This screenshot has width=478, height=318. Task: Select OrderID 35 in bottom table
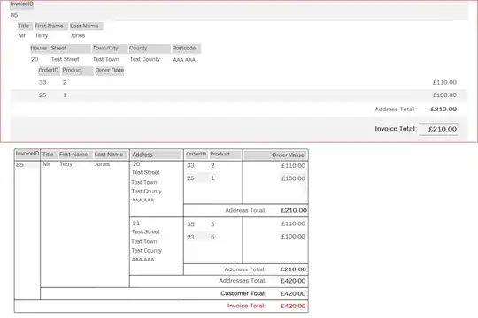click(191, 224)
